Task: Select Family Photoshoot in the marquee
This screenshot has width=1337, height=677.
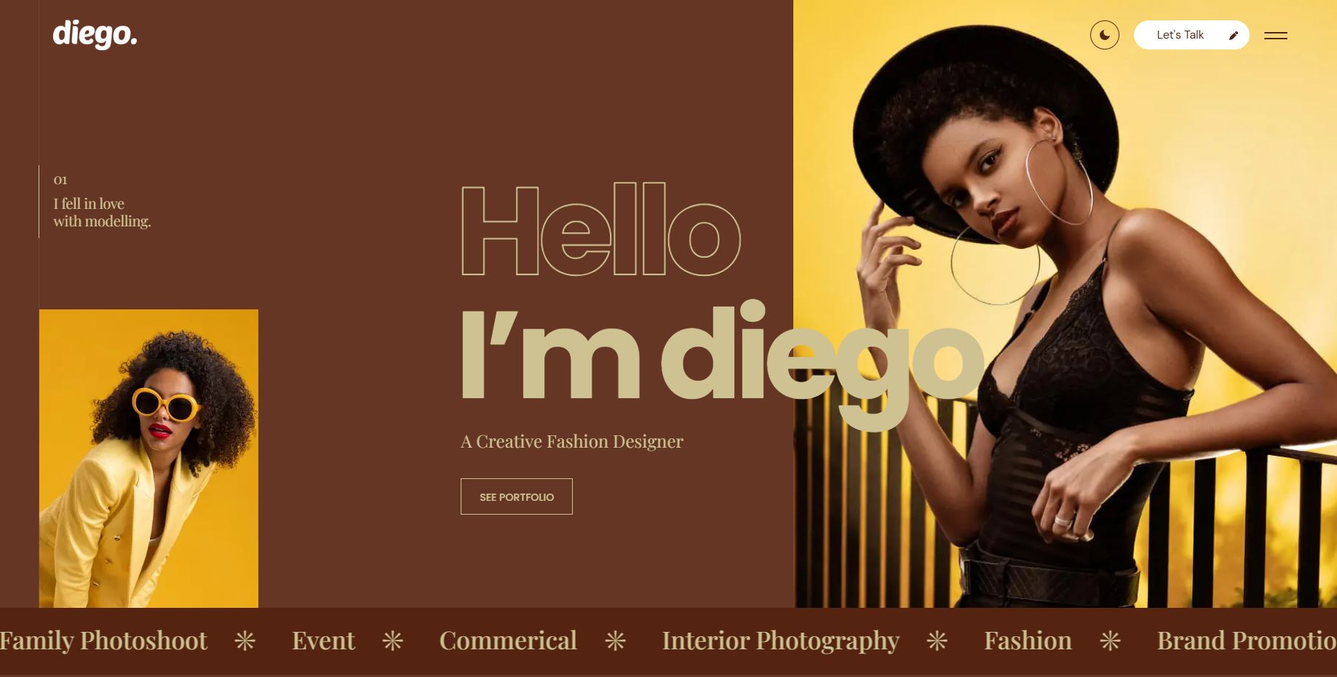Action: [x=103, y=641]
